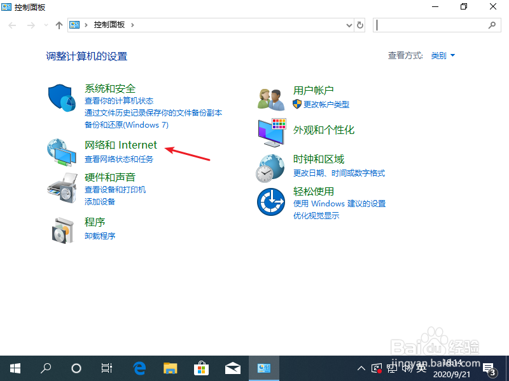Viewport: 509px width, 381px height.
Task: Launch Microsoft Edge from the taskbar
Action: pyautogui.click(x=139, y=368)
